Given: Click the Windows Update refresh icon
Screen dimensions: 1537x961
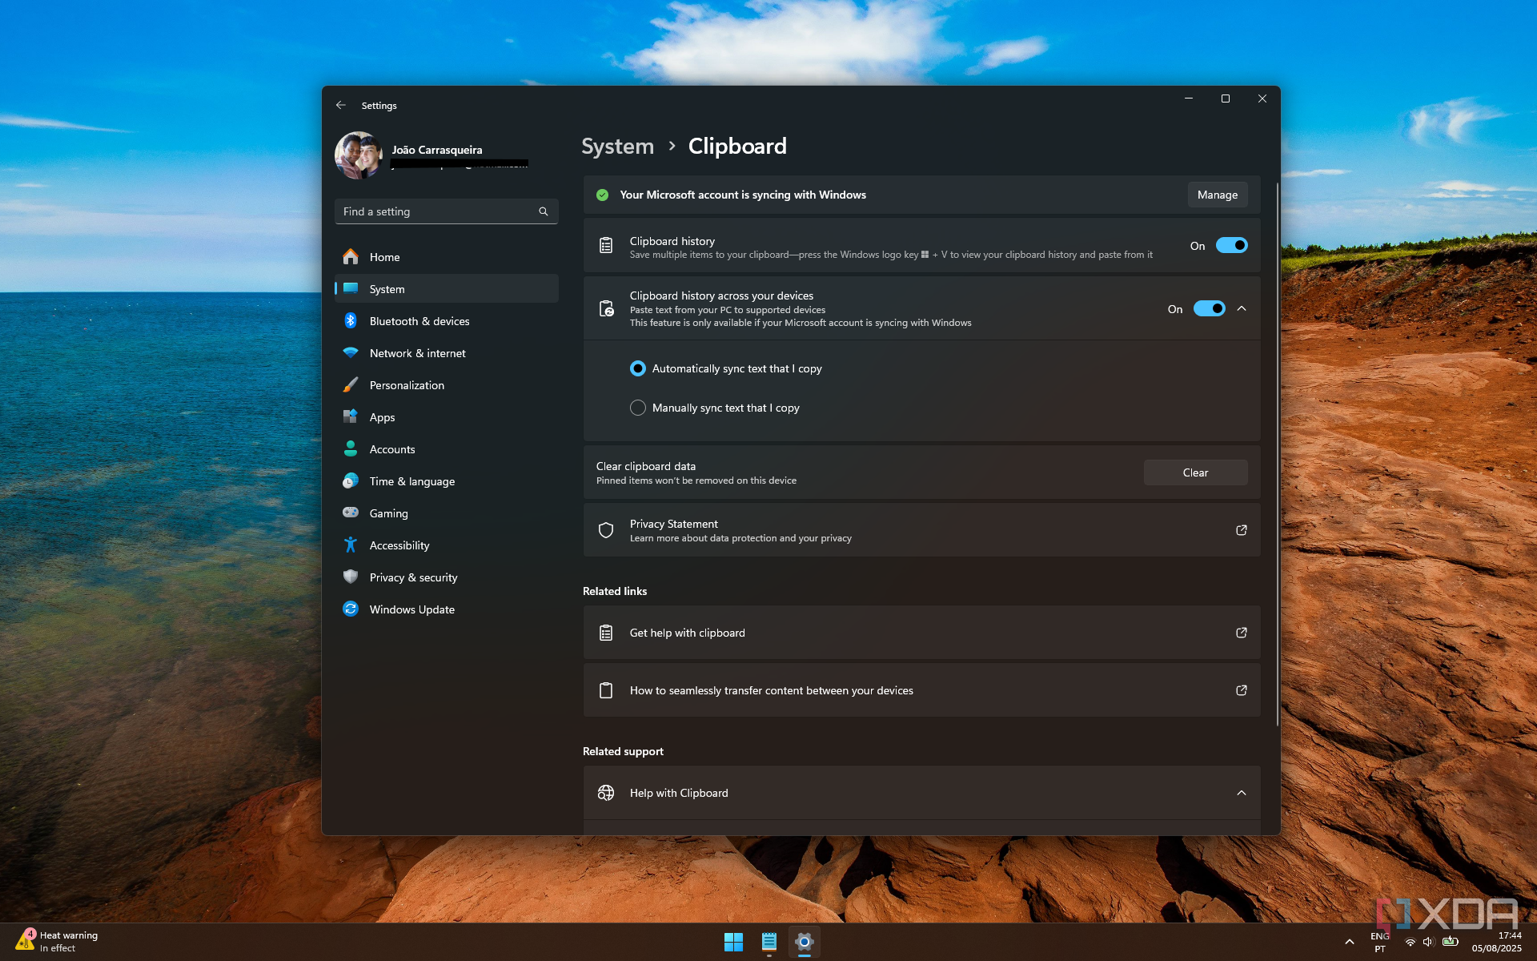Looking at the screenshot, I should click(351, 609).
